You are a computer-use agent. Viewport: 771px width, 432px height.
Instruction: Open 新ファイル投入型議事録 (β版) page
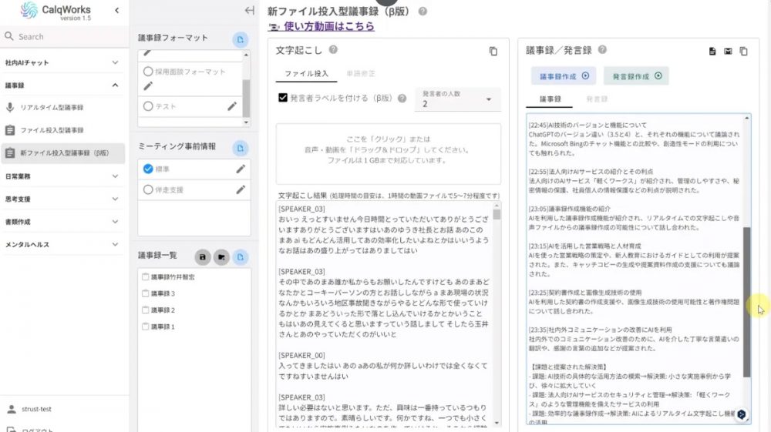coord(63,153)
